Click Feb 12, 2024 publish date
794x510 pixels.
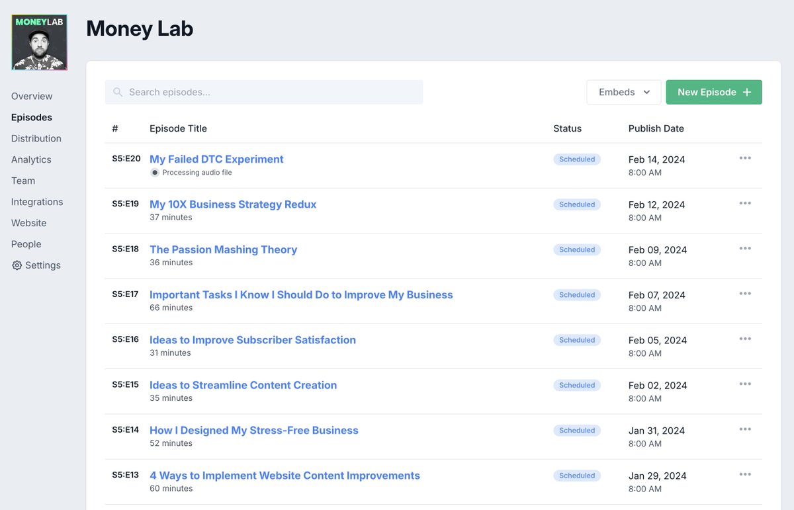[657, 204]
